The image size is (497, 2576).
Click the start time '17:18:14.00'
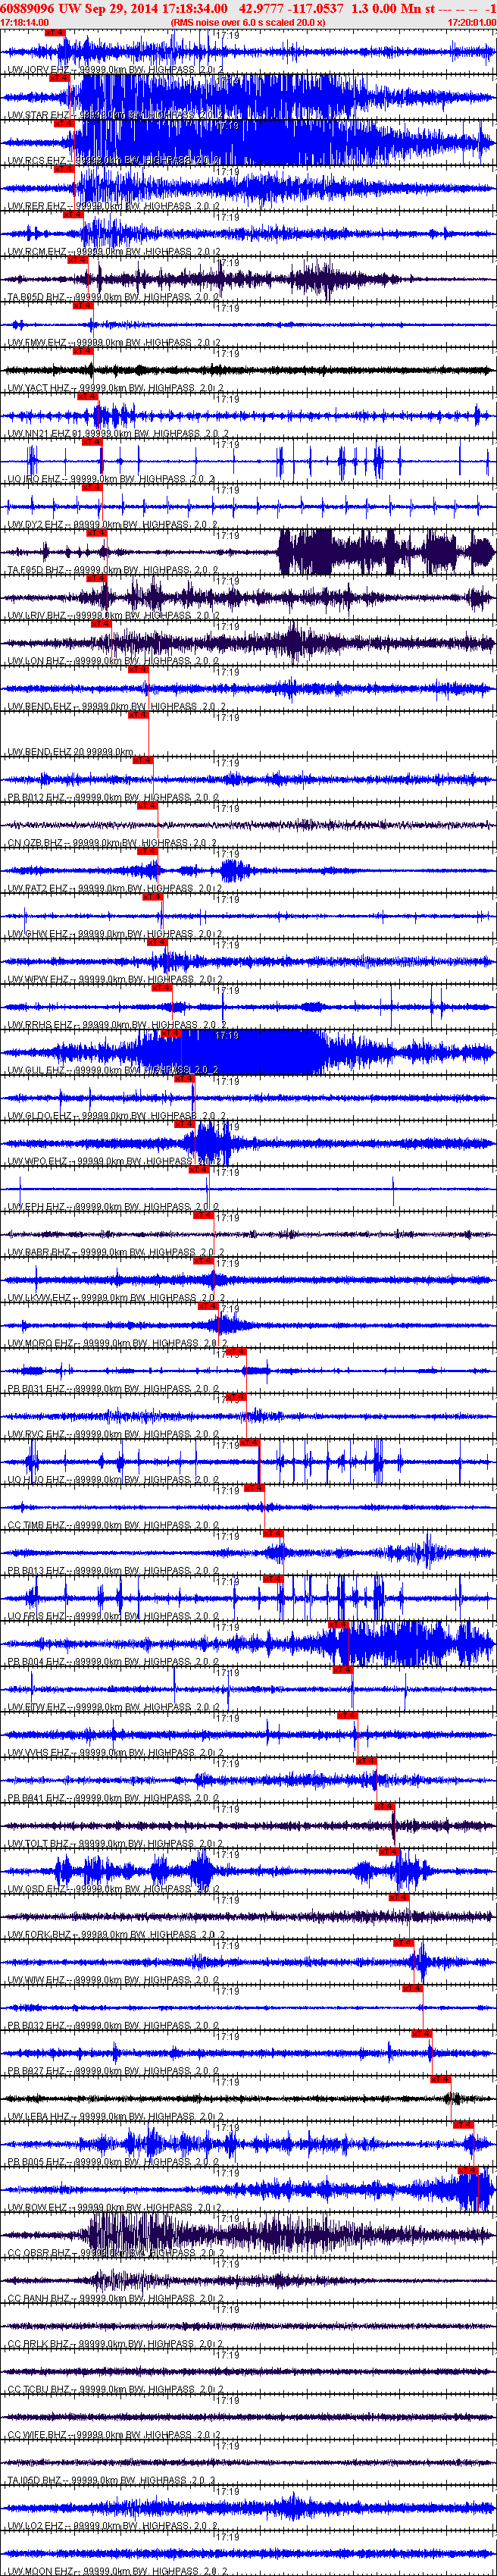tap(25, 22)
